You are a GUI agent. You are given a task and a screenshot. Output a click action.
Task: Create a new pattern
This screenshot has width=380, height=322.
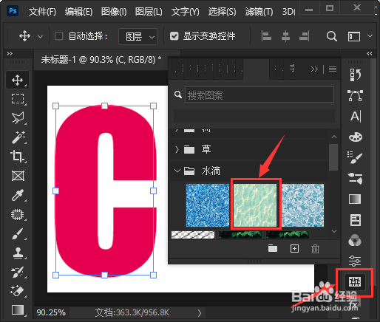(x=294, y=249)
